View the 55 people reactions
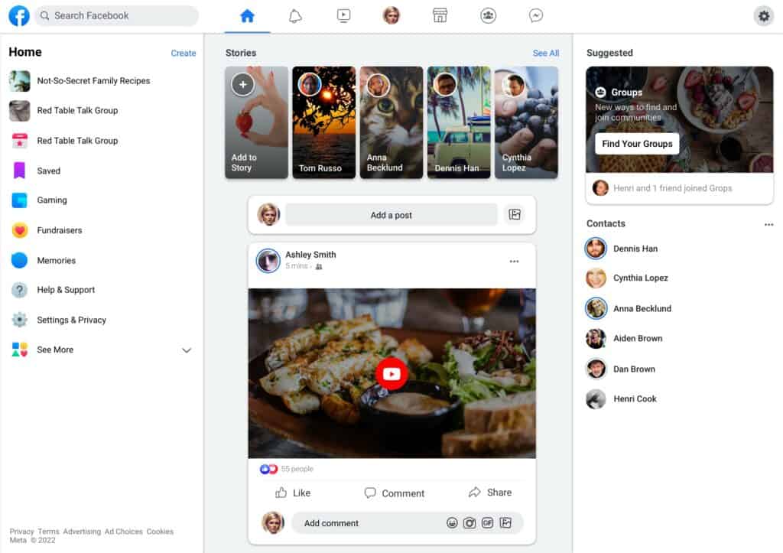The image size is (783, 553). (297, 469)
